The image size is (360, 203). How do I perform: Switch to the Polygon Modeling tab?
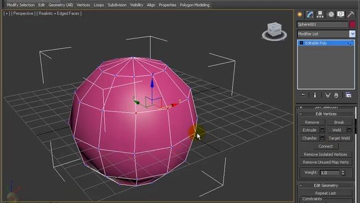tap(195, 5)
